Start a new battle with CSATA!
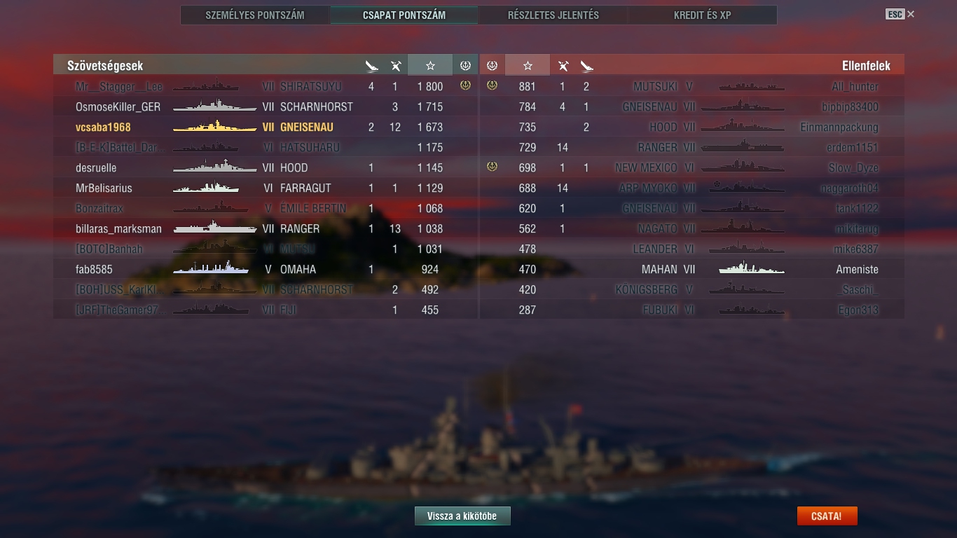The height and width of the screenshot is (538, 957). 827,516
